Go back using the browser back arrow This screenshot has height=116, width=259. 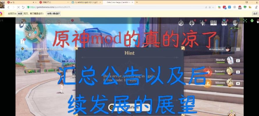click(x=8, y=7)
